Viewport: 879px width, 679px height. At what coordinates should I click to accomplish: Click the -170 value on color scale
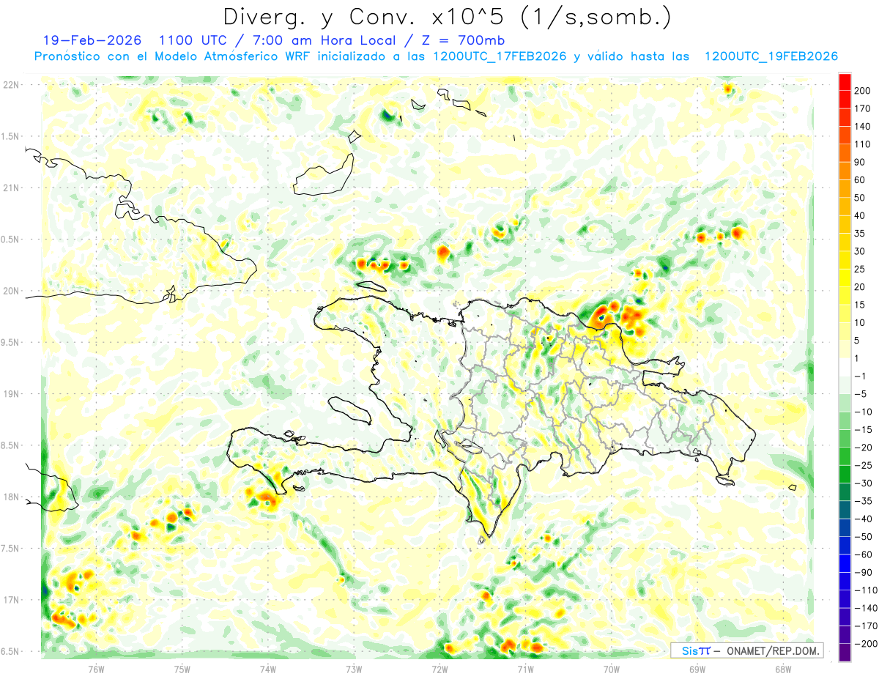pos(864,626)
